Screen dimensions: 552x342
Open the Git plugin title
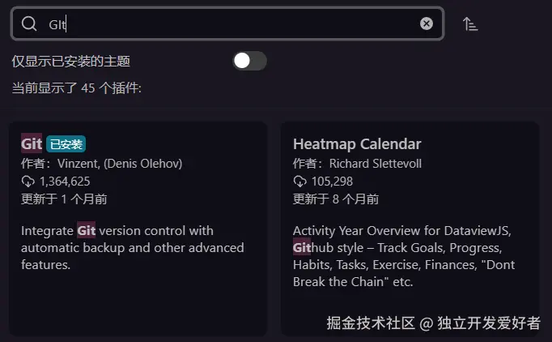[32, 143]
